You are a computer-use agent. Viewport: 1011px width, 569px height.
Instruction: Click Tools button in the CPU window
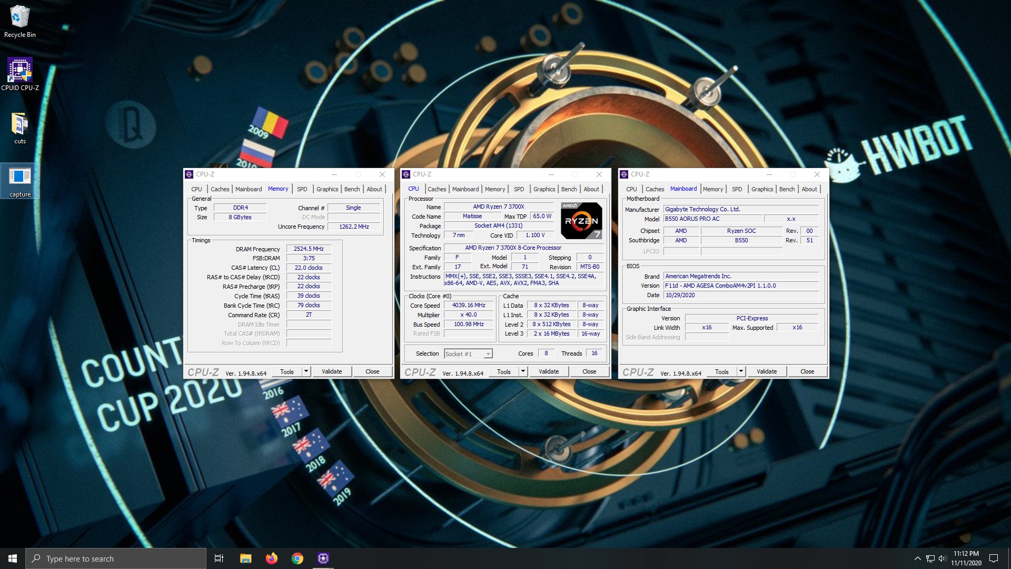coord(504,371)
